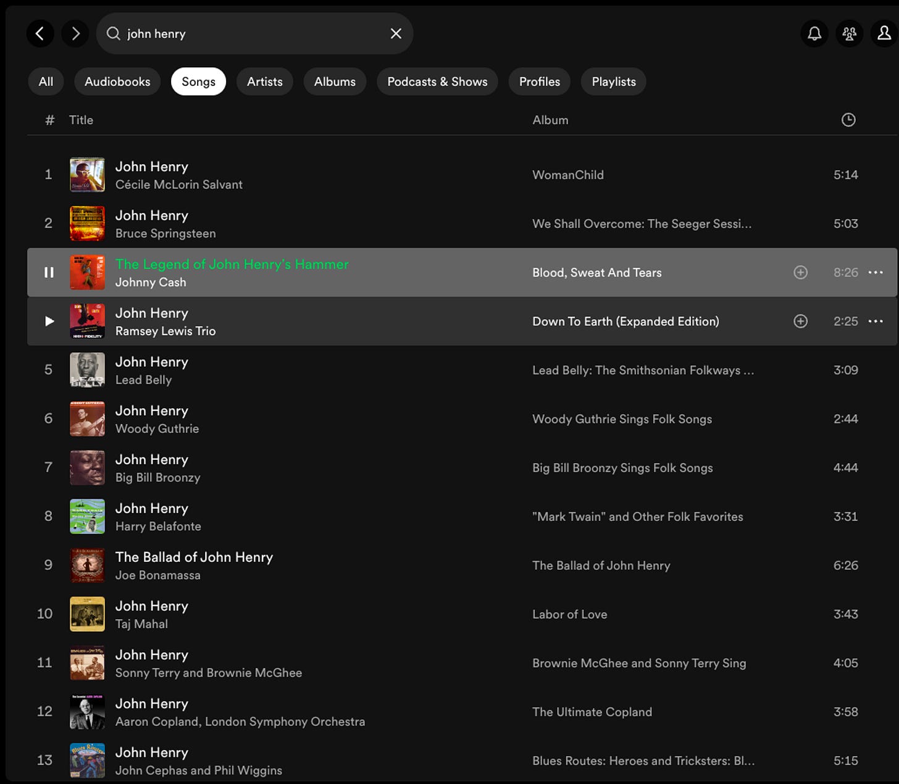Open Bruce Springsteen artist link
This screenshot has width=899, height=784.
point(165,233)
